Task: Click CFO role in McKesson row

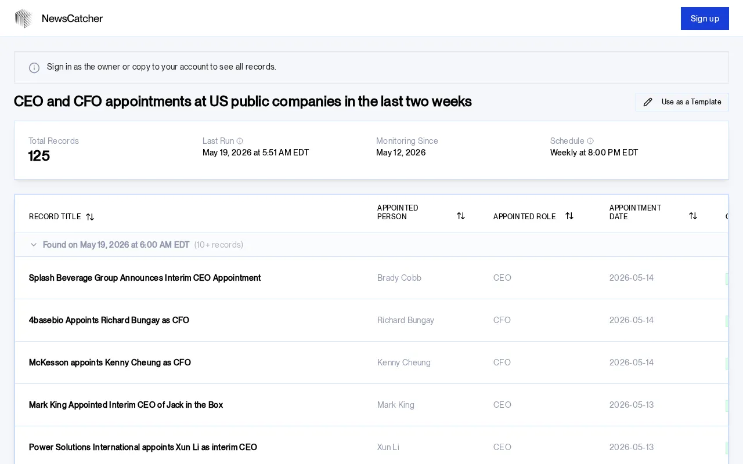Action: (502, 362)
